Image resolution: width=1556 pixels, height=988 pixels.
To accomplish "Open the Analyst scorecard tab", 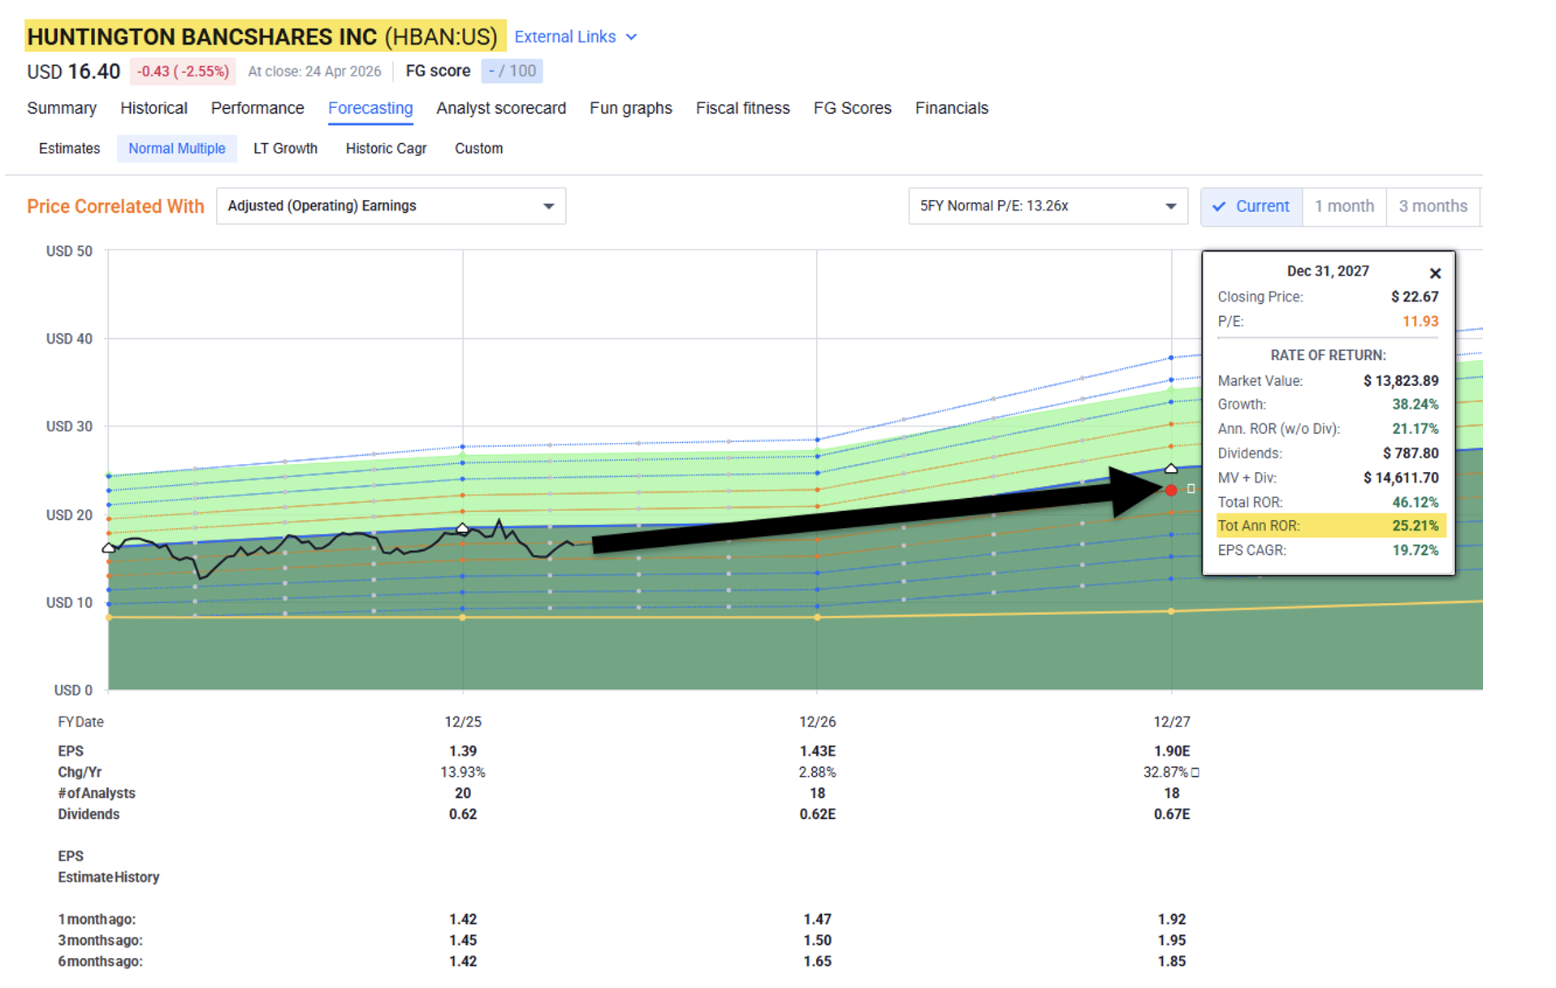I will (500, 108).
